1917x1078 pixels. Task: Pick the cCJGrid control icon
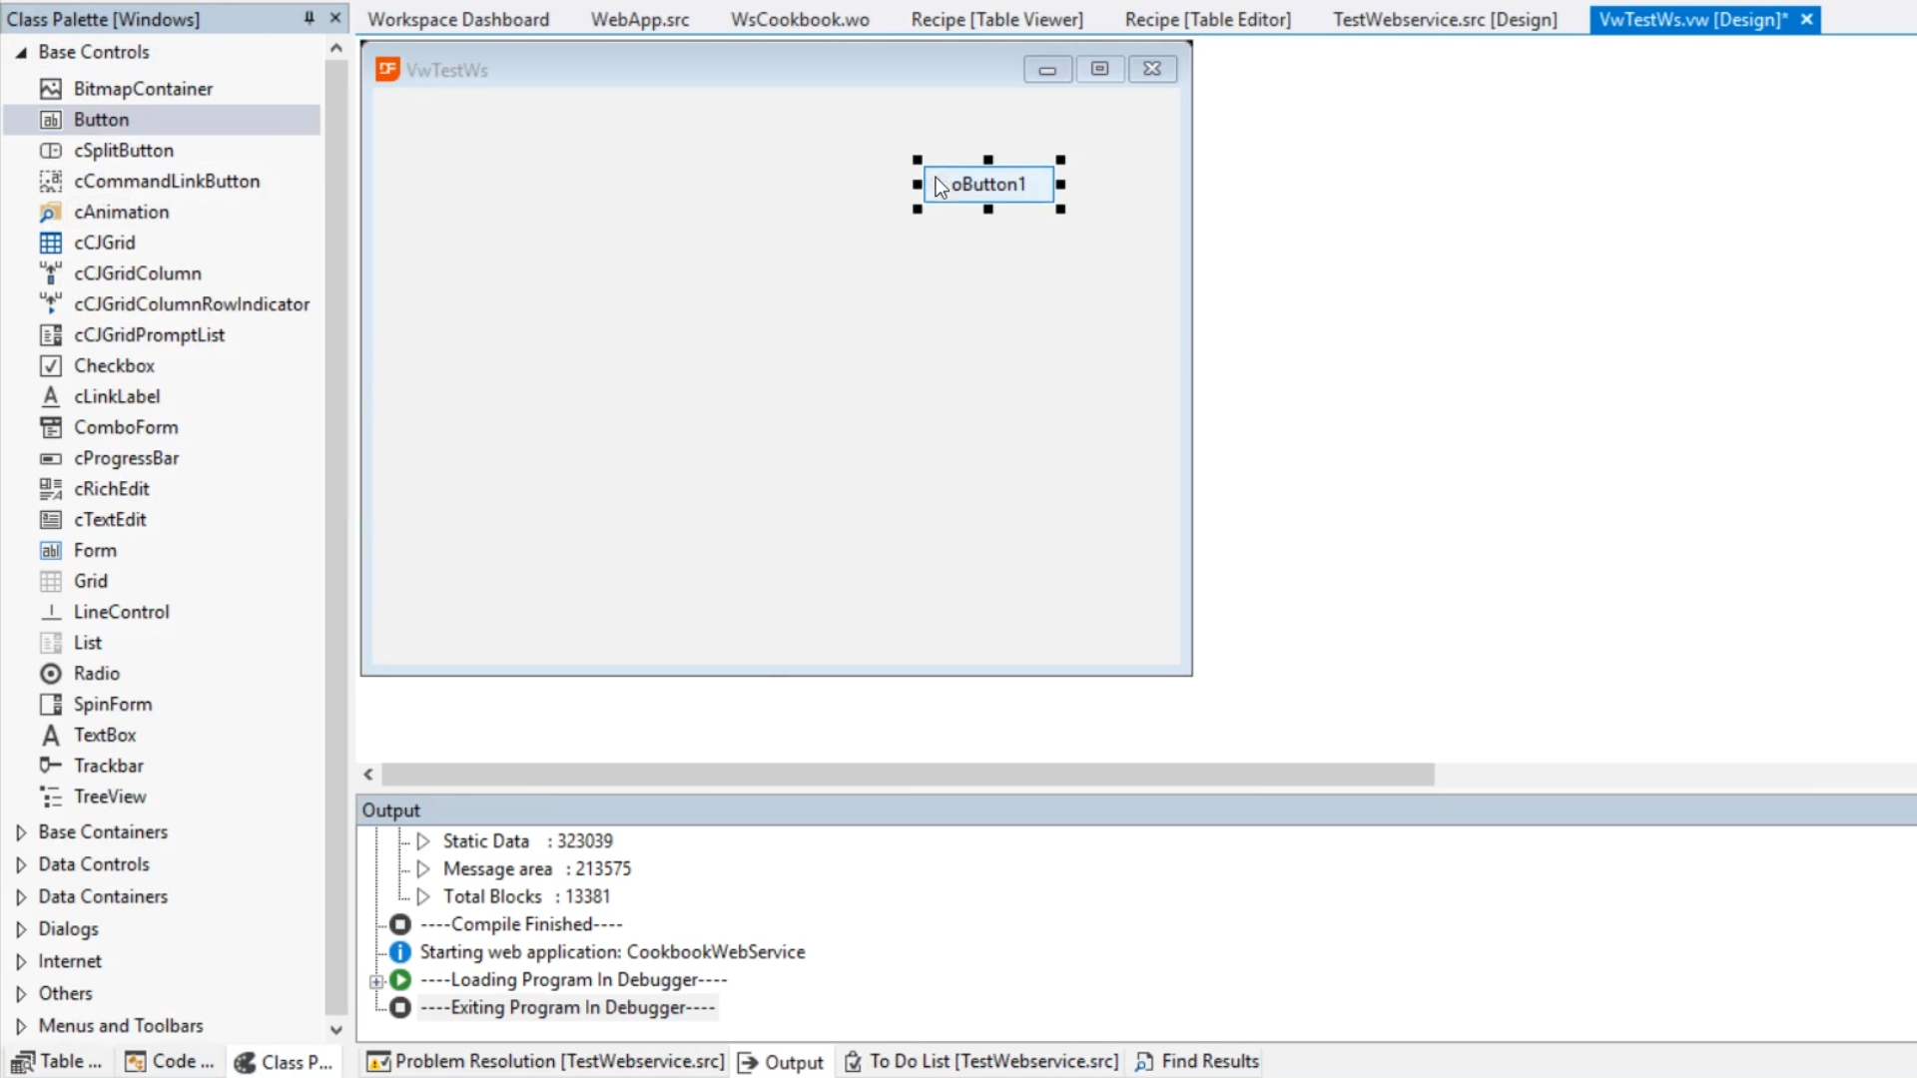coord(51,243)
